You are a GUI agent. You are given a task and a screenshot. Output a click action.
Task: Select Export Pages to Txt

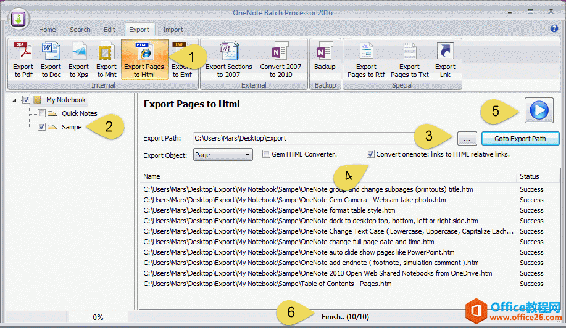tap(409, 59)
